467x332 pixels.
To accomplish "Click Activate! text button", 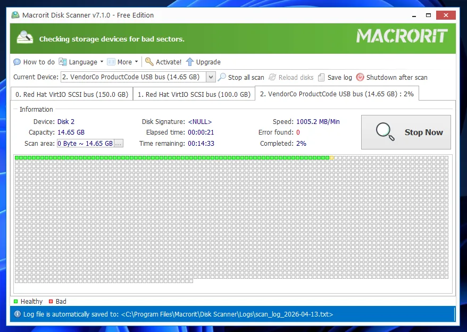I will pos(169,62).
